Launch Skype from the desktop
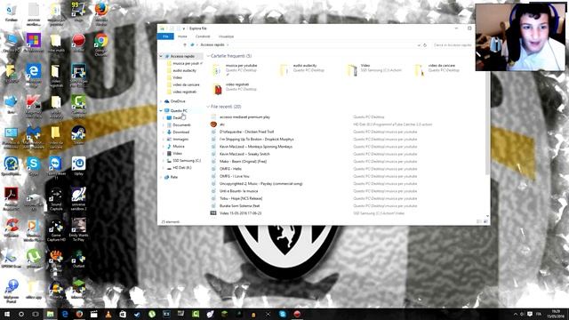569x320 pixels. [x=34, y=166]
